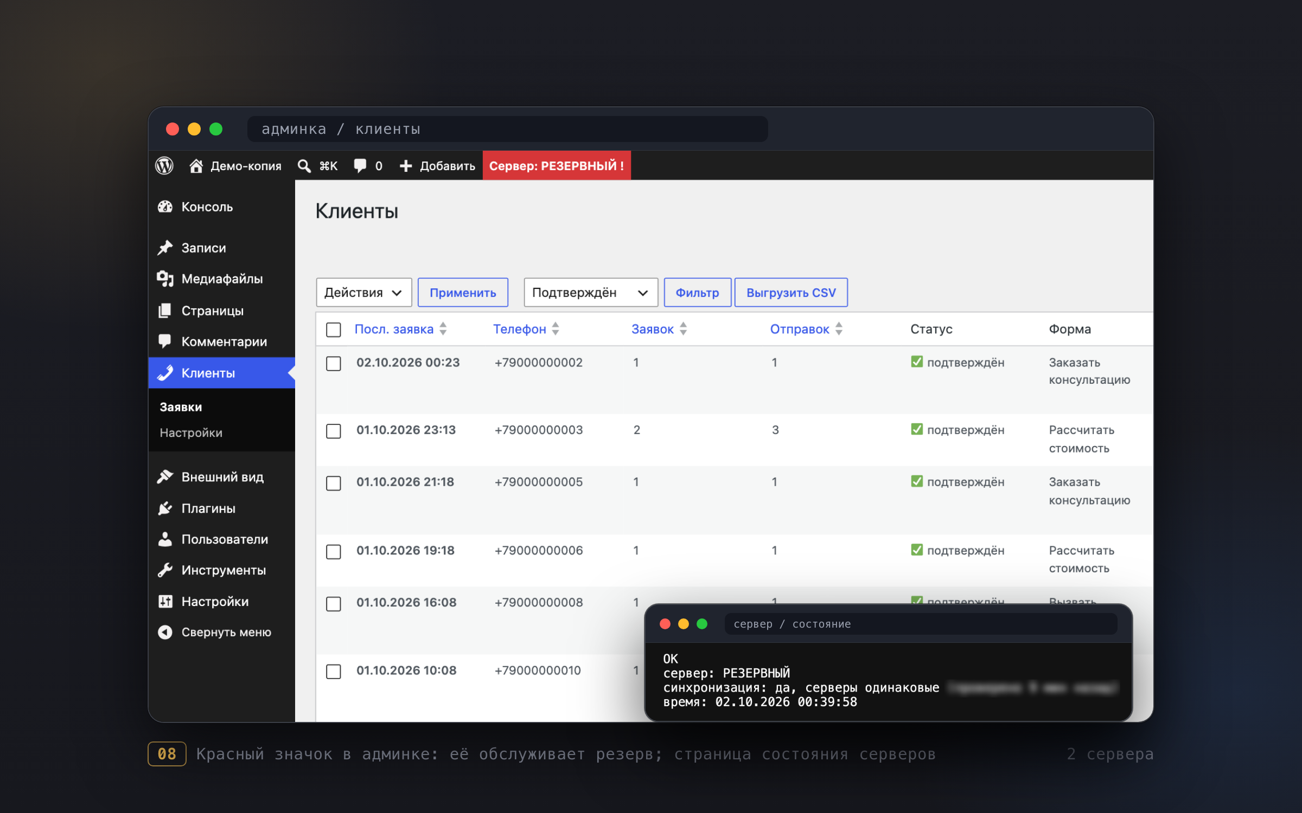The image size is (1302, 813).
Task: Click the Применить button
Action: (463, 293)
